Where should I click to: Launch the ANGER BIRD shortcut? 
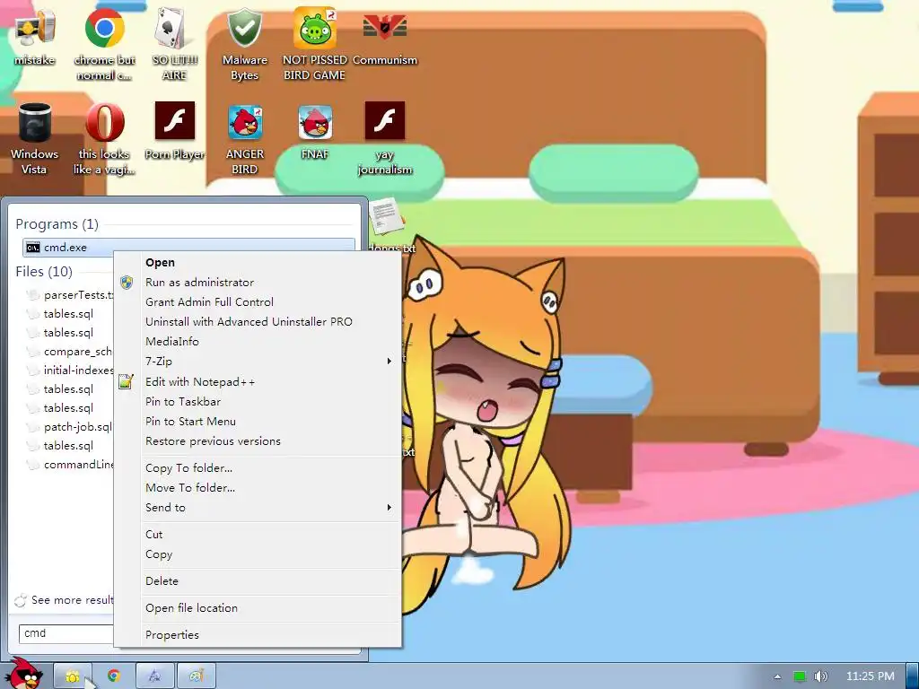tap(244, 138)
